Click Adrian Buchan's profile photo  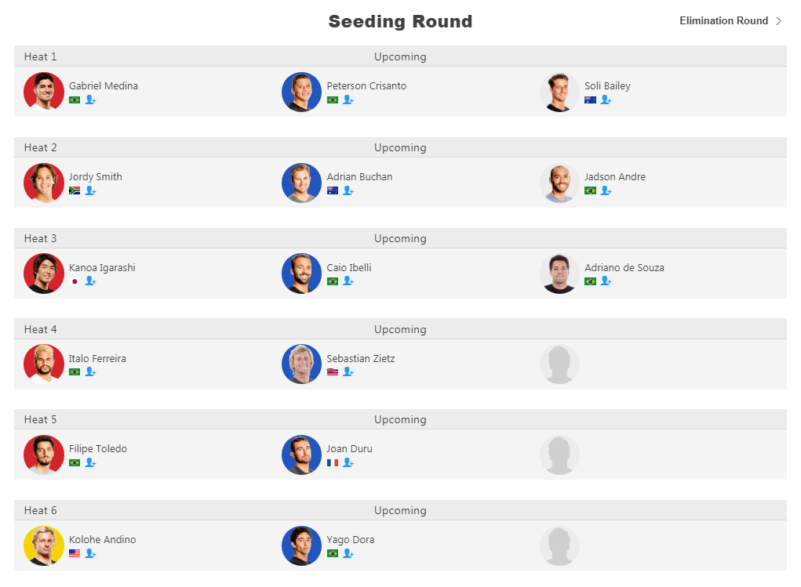coord(301,183)
